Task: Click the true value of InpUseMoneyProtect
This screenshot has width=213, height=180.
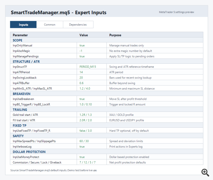Action: pos(82,157)
